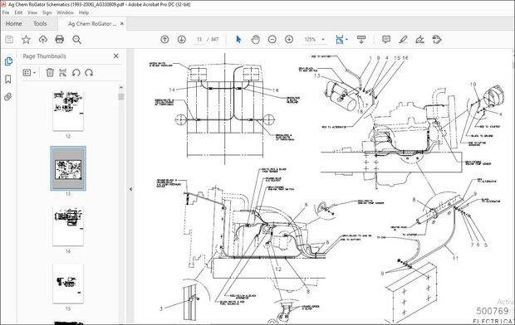Go to next page arrow
The height and width of the screenshot is (325, 515).
click(181, 39)
